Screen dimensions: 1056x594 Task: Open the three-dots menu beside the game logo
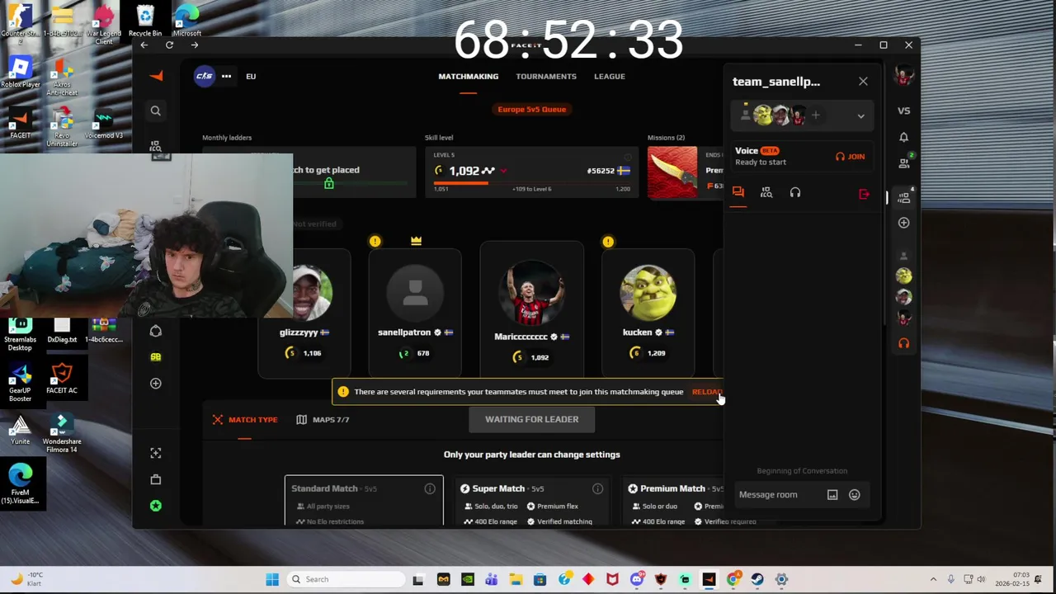pyautogui.click(x=226, y=76)
